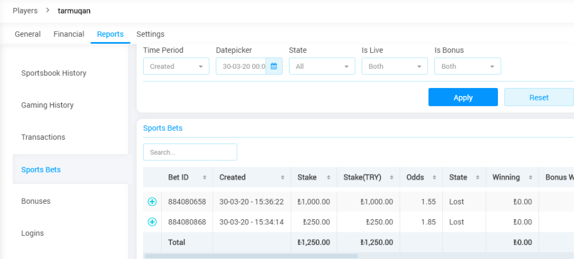Switch to the Settings tab
574x259 pixels.
click(150, 34)
